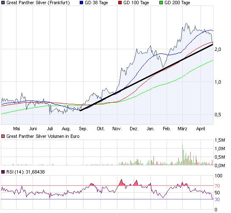Click the 'Mai' month axis label
Viewport: 231px width, 213px height.
[x=17, y=129]
